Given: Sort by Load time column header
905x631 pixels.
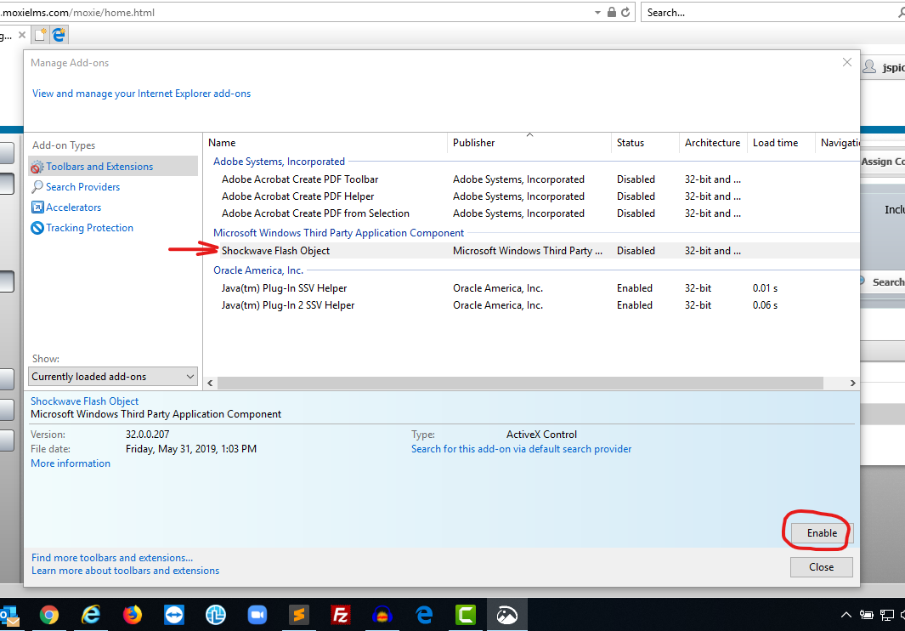Looking at the screenshot, I should 781,143.
